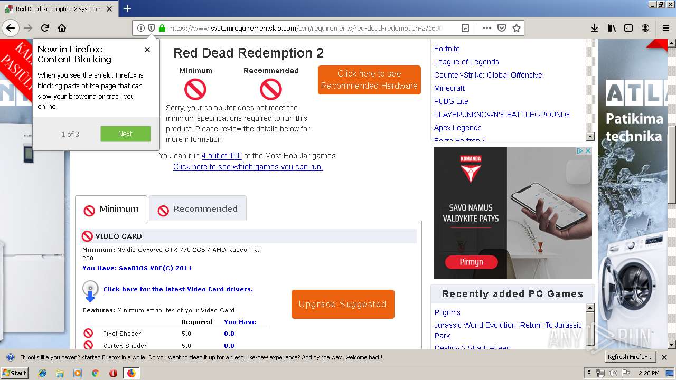Open a new tab with plus button

coord(127,8)
